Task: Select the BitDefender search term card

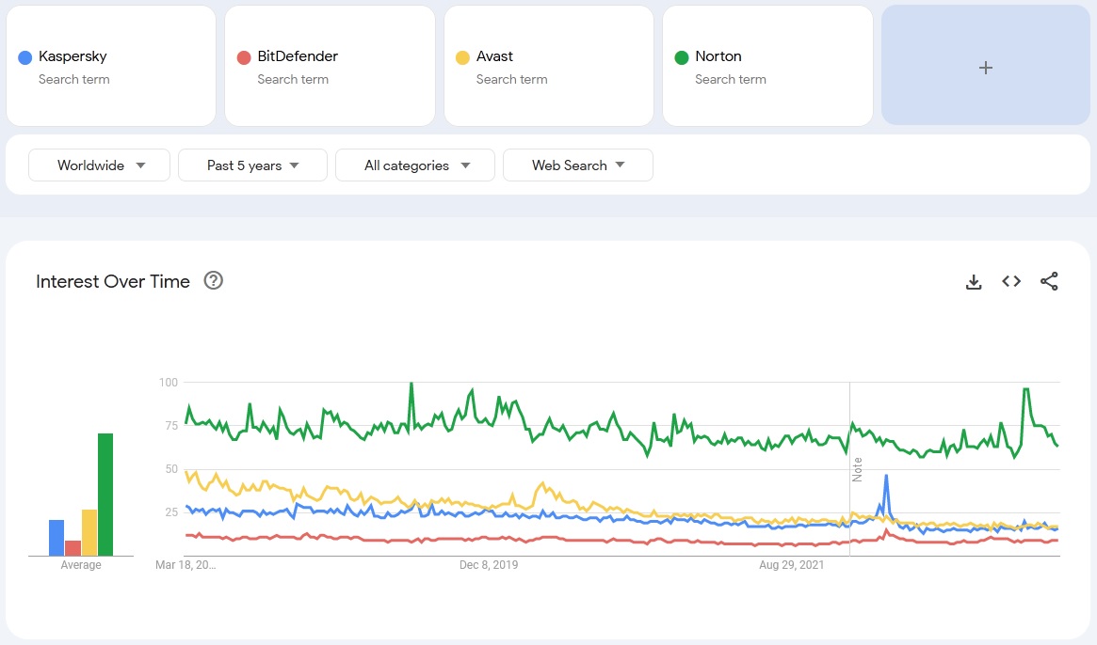Action: point(331,66)
